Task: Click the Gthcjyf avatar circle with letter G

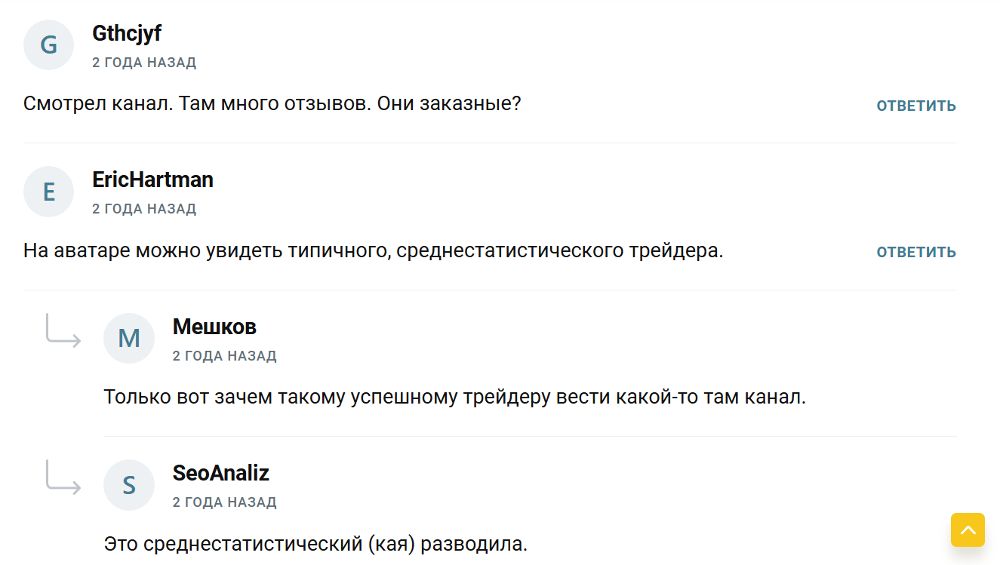Action: tap(48, 45)
